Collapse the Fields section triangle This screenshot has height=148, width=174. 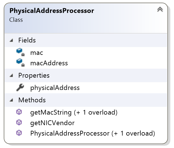click(11, 40)
